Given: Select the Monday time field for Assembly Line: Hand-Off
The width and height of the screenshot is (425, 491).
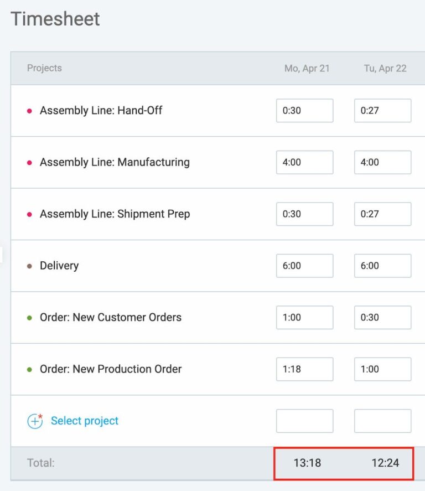Looking at the screenshot, I should click(304, 110).
